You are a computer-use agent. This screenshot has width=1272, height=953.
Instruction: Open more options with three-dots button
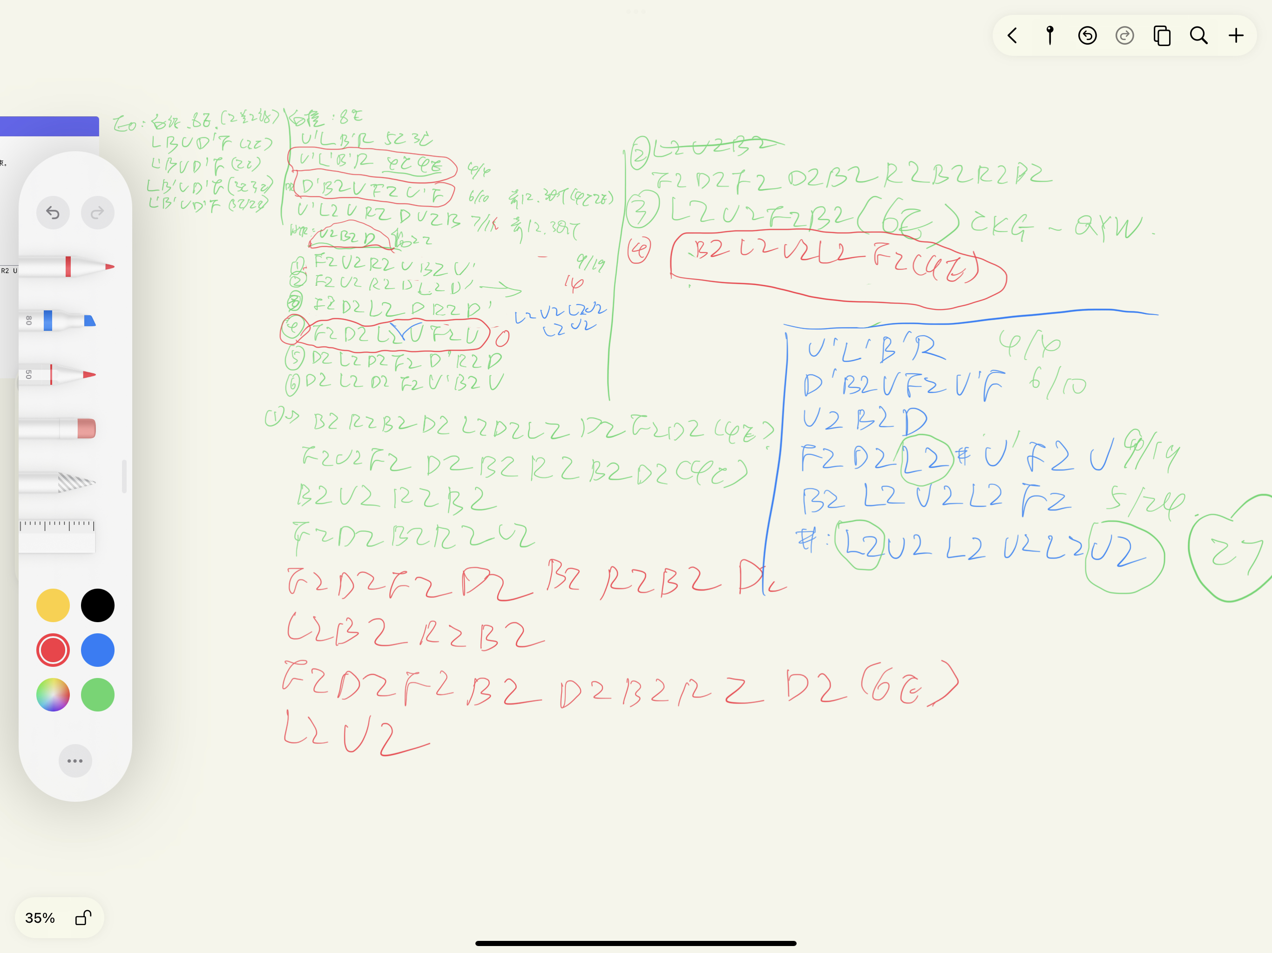(x=75, y=761)
